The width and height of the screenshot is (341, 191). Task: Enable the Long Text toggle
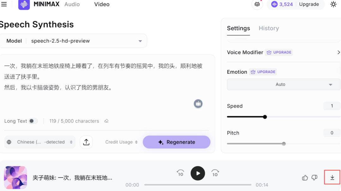33,121
